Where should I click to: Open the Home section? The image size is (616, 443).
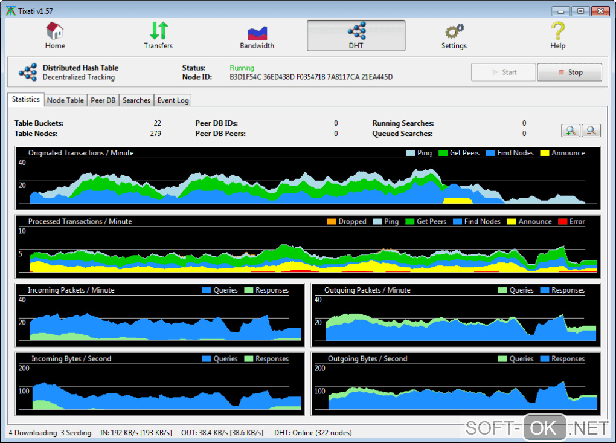click(x=54, y=36)
